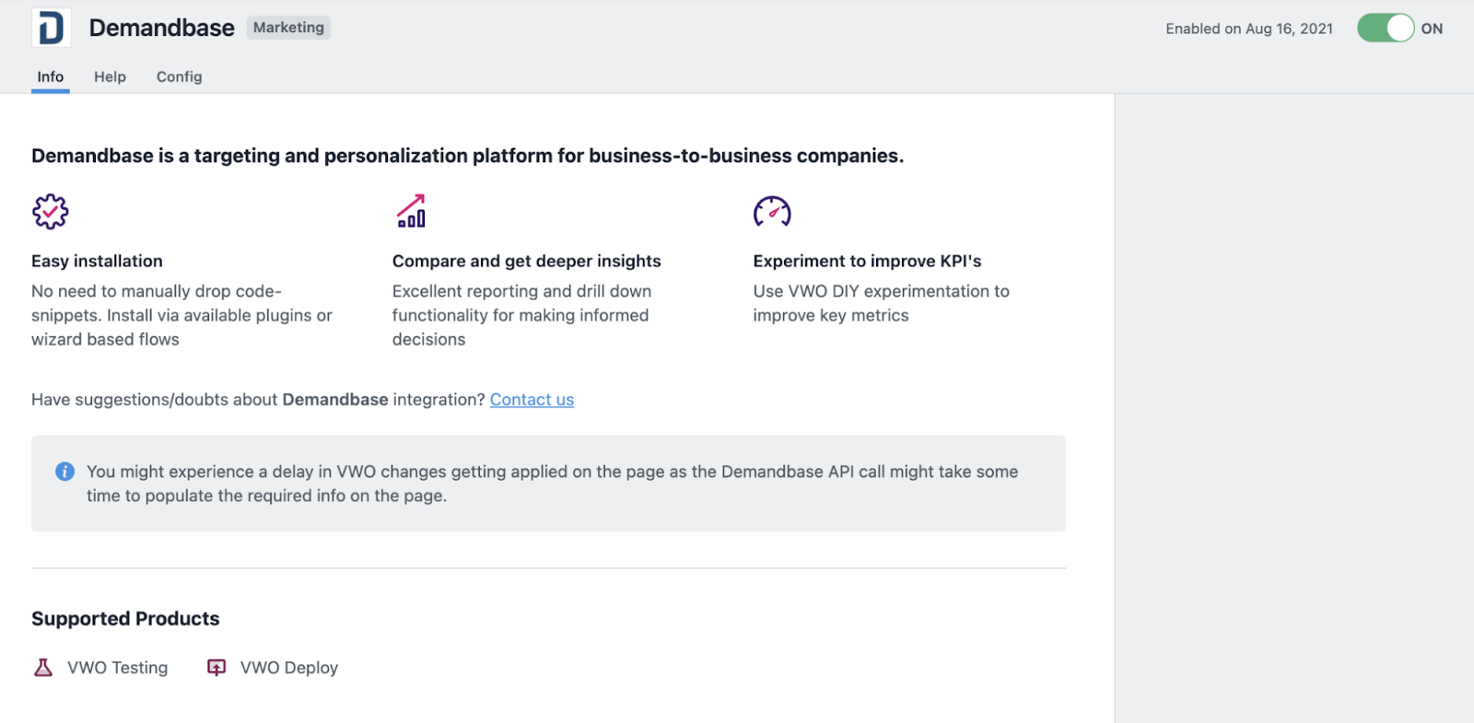Click the VWO Testing flask icon
Image resolution: width=1474 pixels, height=723 pixels.
(x=43, y=668)
